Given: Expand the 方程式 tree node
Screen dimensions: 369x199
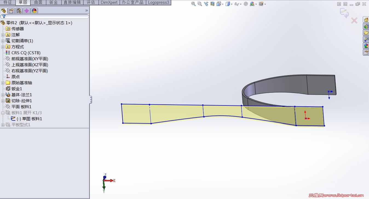Looking at the screenshot, I should (3, 47).
